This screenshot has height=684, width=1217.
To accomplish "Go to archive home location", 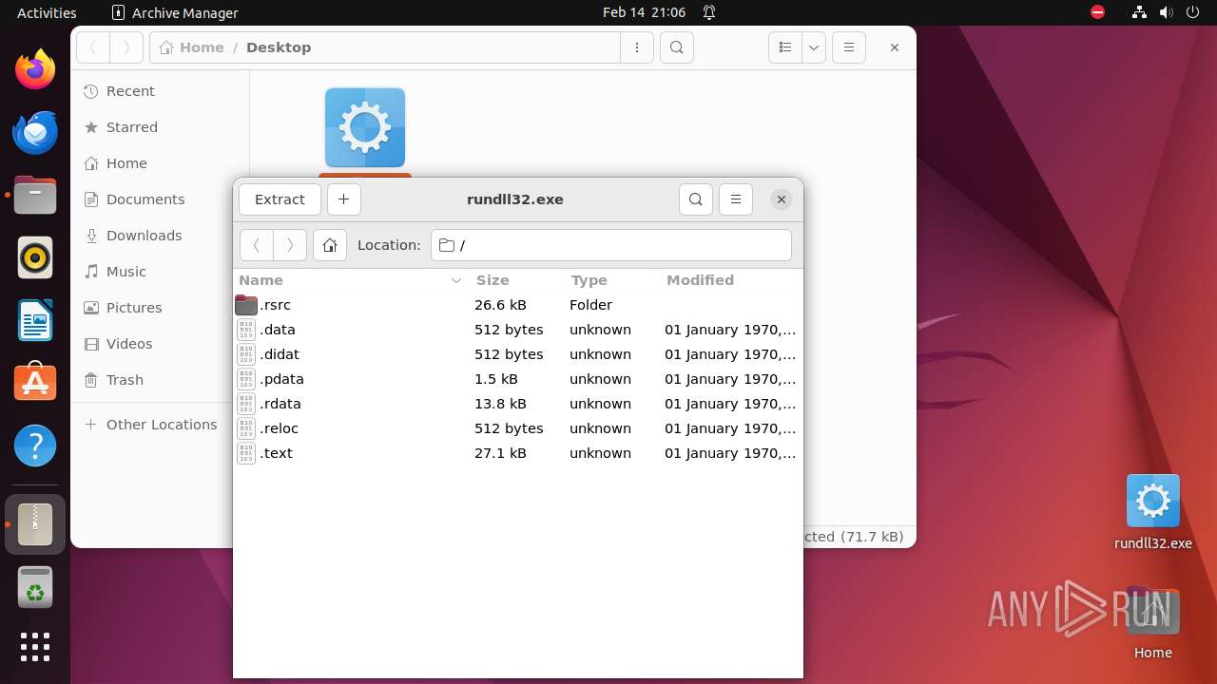I will 330,245.
